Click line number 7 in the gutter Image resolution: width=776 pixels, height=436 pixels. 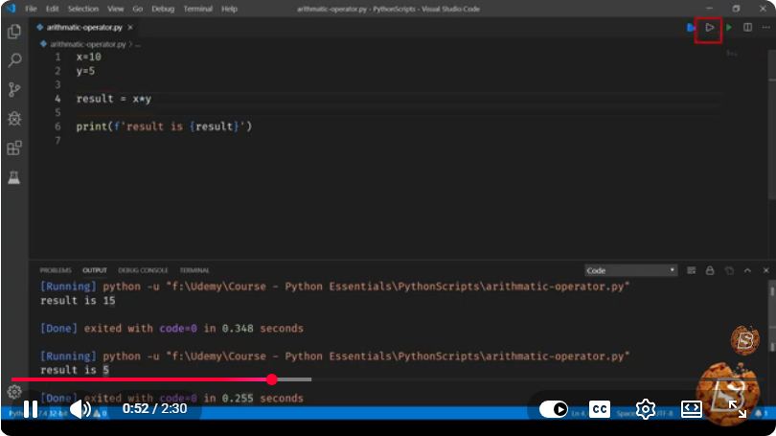tap(57, 140)
